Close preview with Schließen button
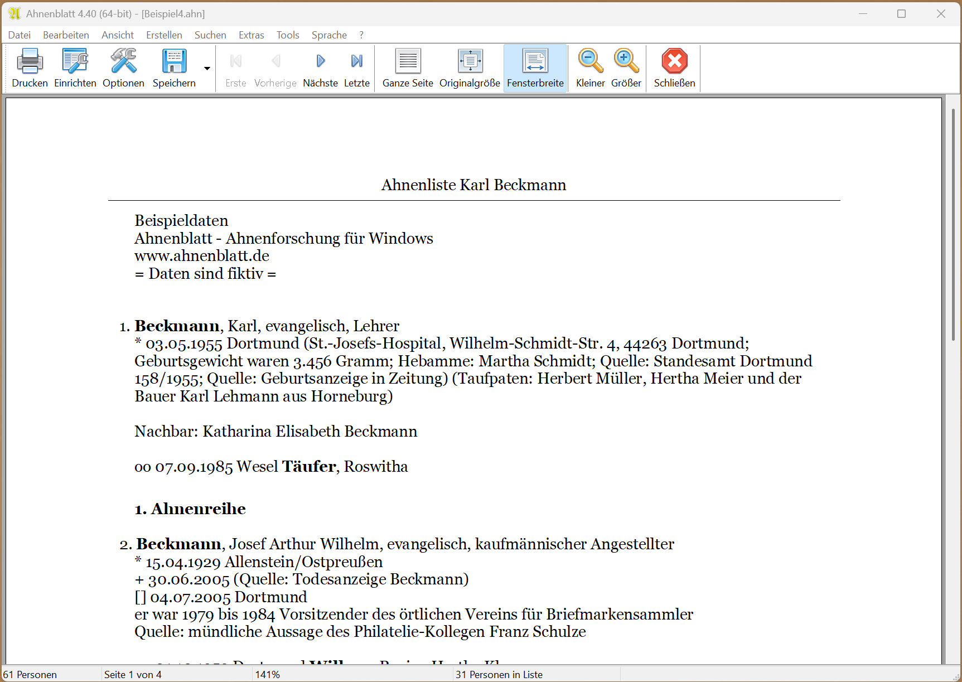This screenshot has height=682, width=962. coord(674,62)
